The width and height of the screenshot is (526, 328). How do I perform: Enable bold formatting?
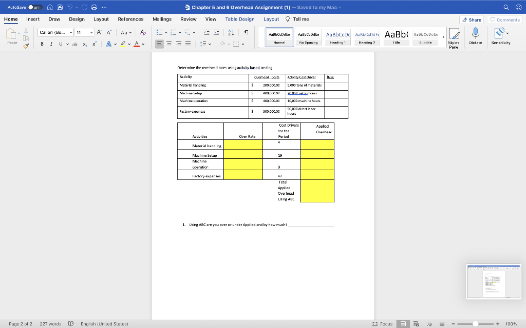tap(41, 43)
